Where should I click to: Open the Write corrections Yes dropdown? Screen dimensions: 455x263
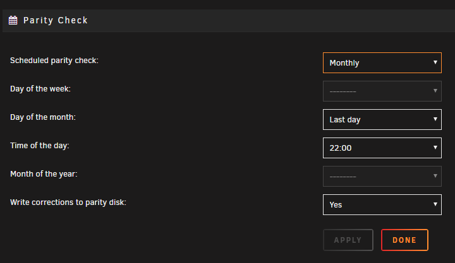pos(382,204)
